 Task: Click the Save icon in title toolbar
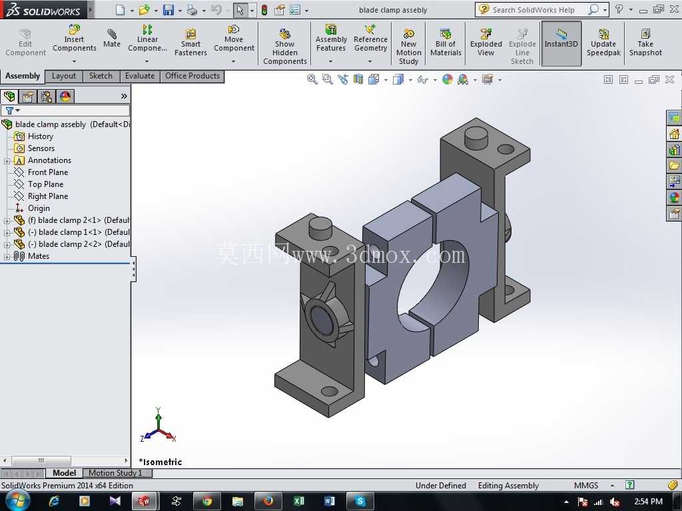[x=169, y=10]
